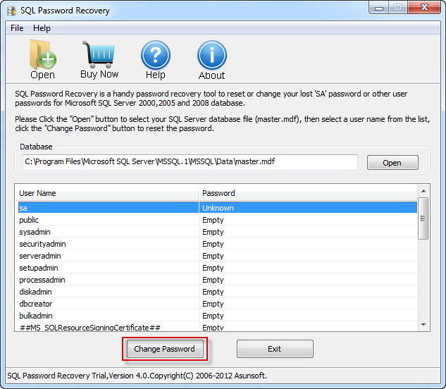Click the Password column header
The height and width of the screenshot is (389, 446).
(308, 193)
